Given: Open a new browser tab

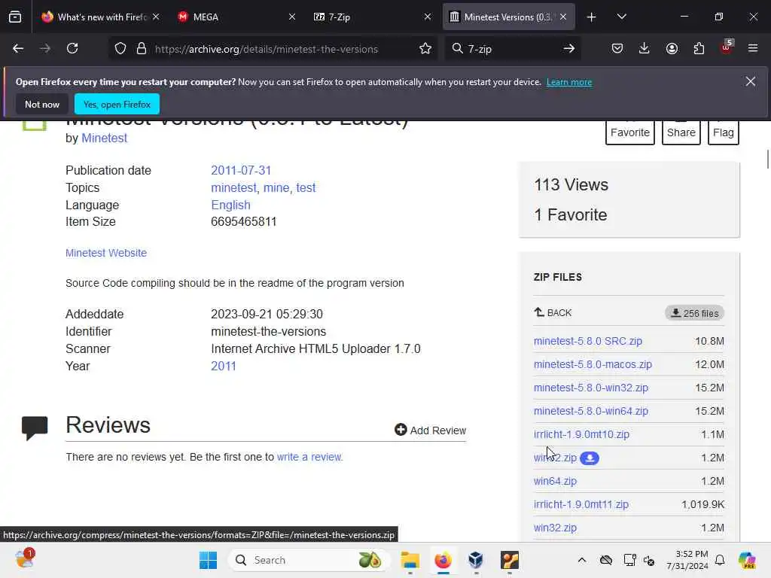Looking at the screenshot, I should (592, 17).
